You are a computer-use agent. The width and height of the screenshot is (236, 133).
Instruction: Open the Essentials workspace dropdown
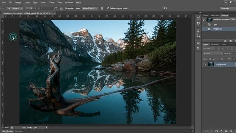(x=228, y=8)
